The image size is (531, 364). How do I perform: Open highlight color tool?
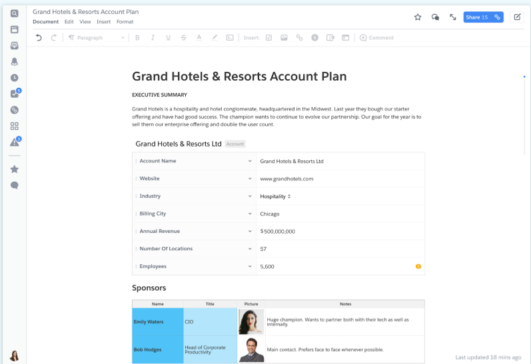coord(215,37)
